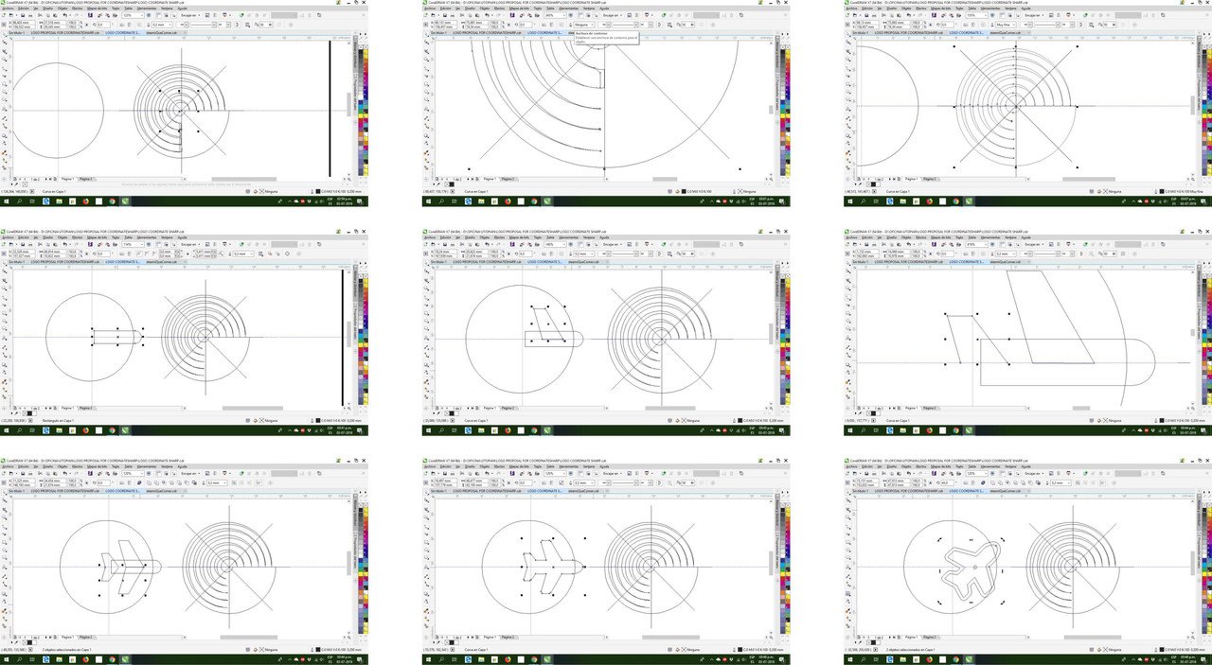The width and height of the screenshot is (1212, 665).
Task: Click the Save icon in the airplane-contour window
Action: [x=866, y=473]
